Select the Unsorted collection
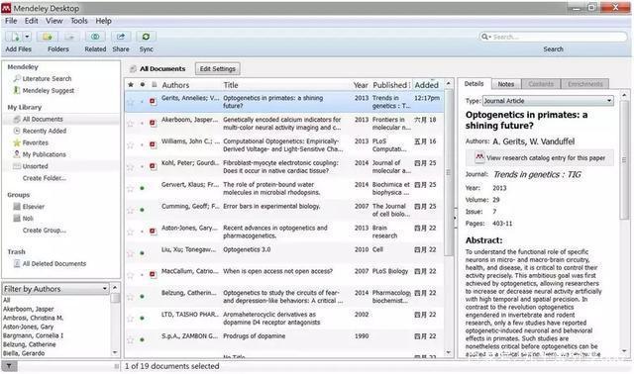The image size is (634, 374). (35, 166)
